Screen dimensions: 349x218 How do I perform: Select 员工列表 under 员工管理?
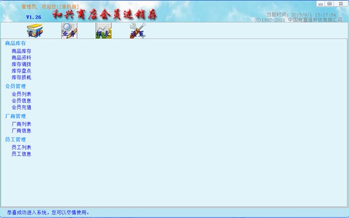22,147
